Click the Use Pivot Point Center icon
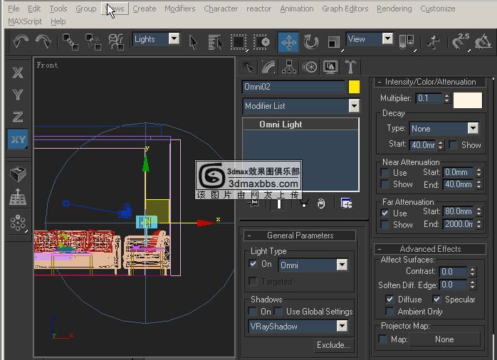 tap(407, 42)
